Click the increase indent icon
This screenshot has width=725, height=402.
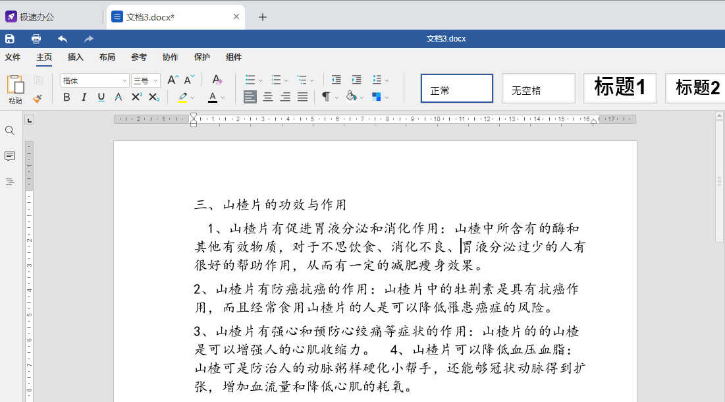356,80
